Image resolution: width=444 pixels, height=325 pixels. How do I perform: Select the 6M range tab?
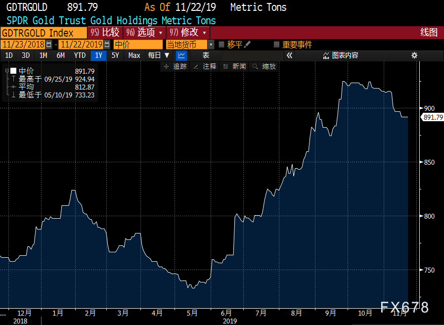pos(61,55)
